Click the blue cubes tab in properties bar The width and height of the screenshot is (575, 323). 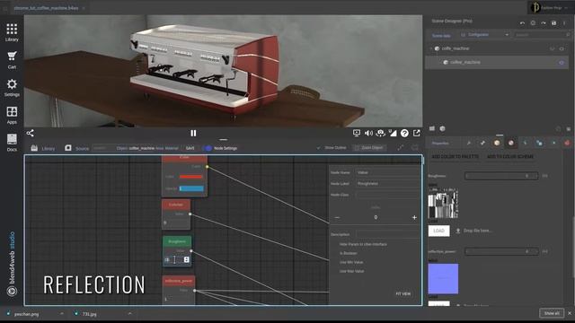tap(539, 143)
